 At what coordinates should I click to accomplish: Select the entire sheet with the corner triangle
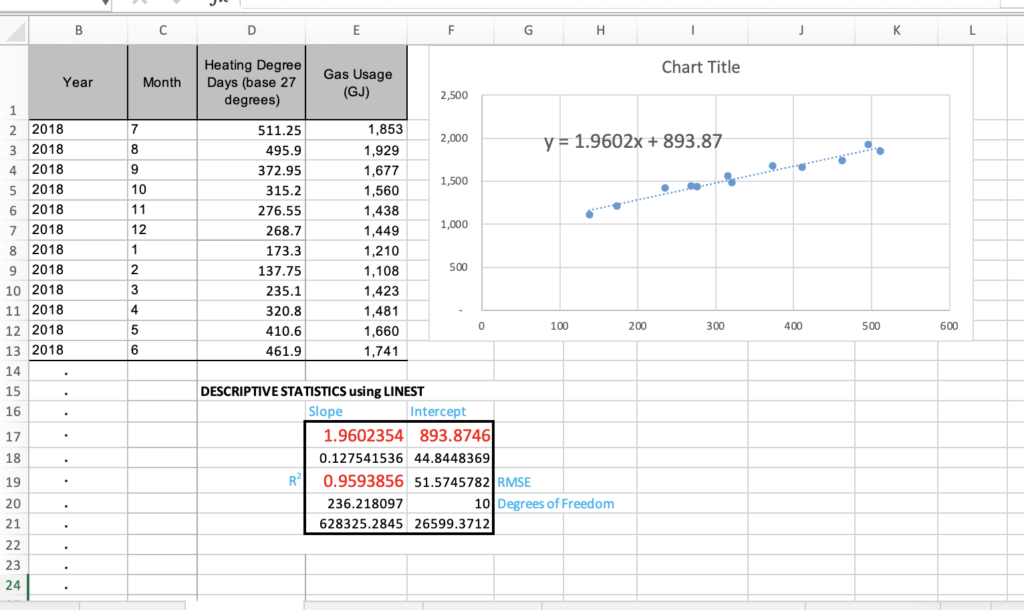tap(14, 31)
